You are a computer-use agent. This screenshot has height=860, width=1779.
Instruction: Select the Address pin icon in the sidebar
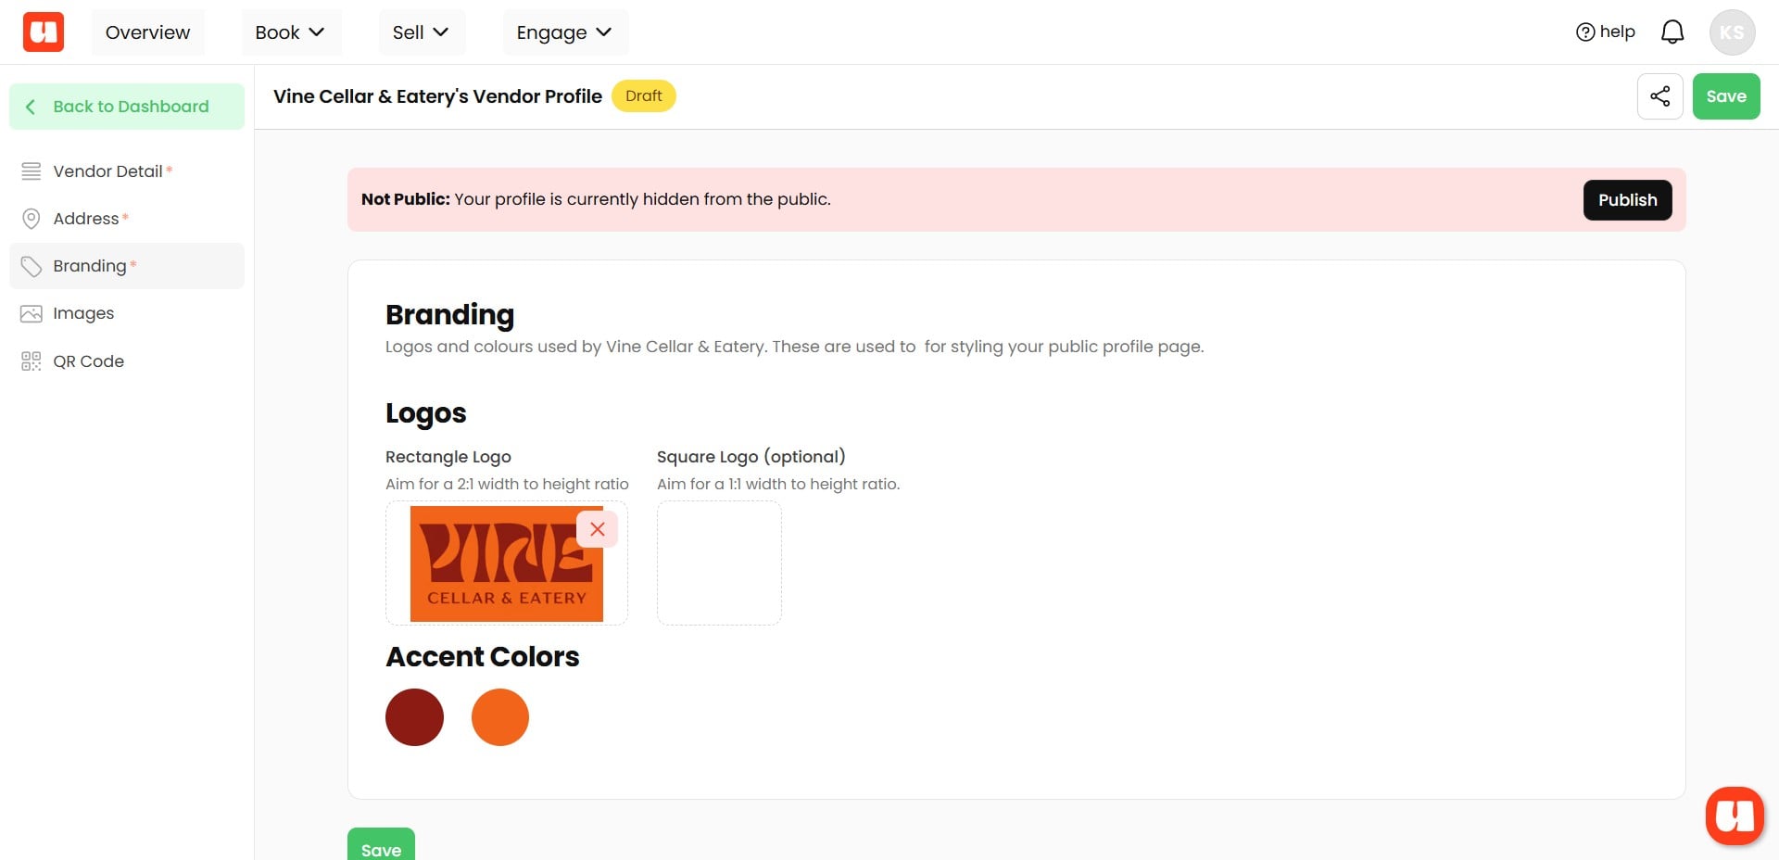31,218
